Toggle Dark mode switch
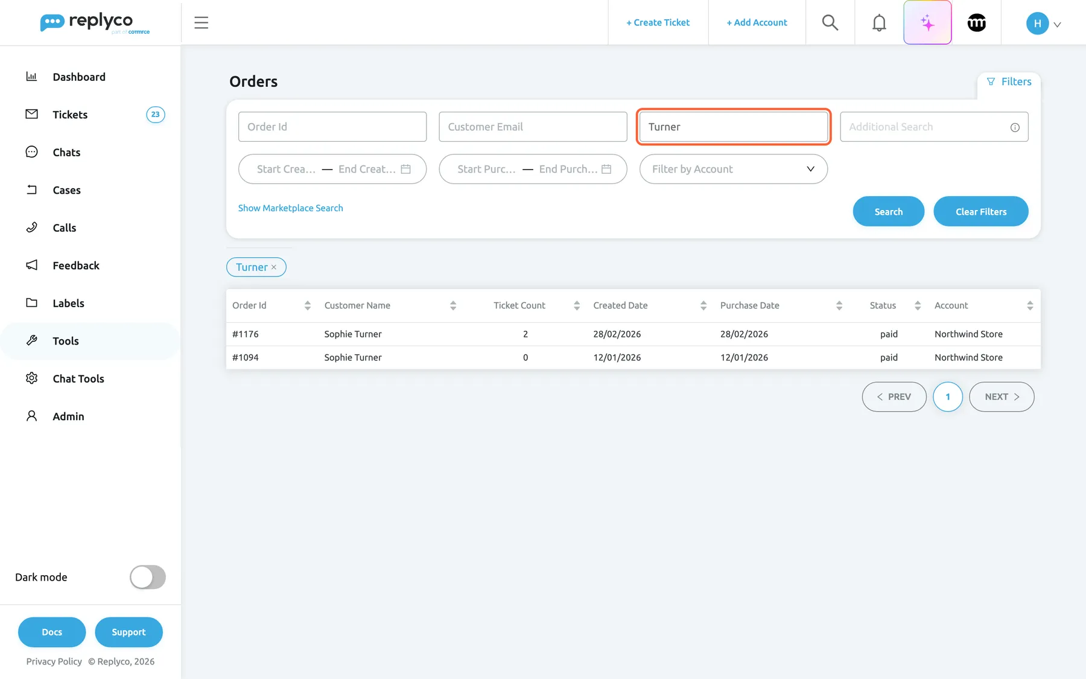Viewport: 1086px width, 679px height. pos(148,577)
